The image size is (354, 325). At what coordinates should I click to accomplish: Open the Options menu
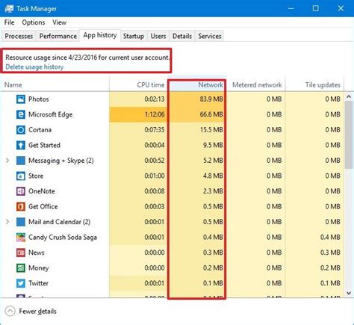point(34,22)
